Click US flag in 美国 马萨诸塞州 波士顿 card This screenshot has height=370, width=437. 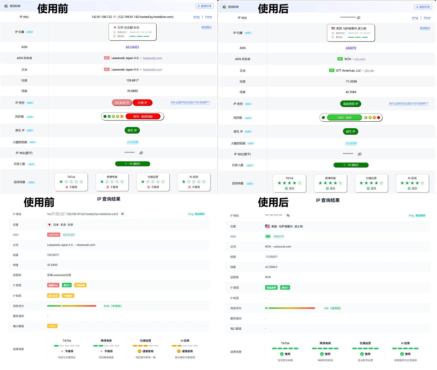click(x=333, y=28)
